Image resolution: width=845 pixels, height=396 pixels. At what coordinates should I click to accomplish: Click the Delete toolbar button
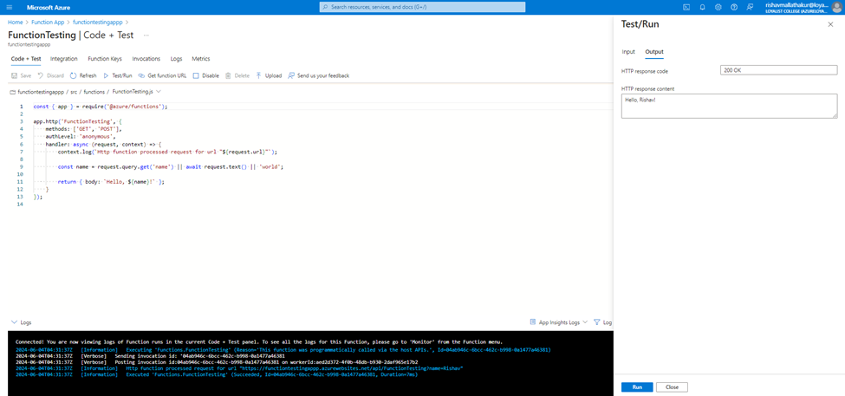[x=237, y=76]
